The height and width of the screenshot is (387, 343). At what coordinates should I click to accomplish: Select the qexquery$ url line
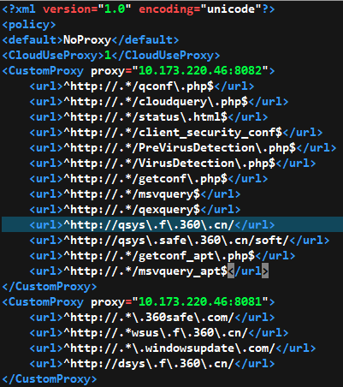click(x=135, y=210)
